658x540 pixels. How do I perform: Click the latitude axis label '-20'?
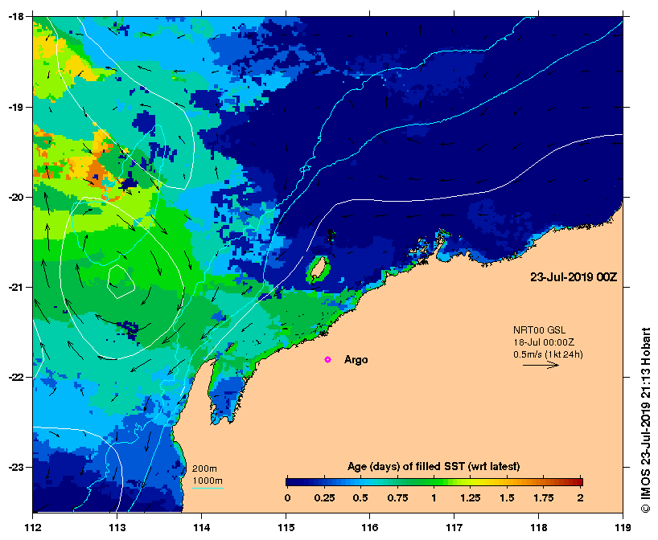(14, 197)
